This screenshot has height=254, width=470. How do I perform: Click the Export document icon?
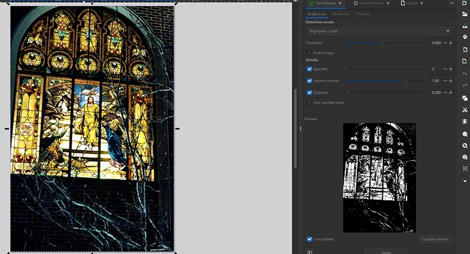click(465, 61)
